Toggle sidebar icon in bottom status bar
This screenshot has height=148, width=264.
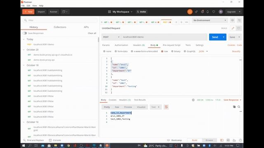pos(222,140)
